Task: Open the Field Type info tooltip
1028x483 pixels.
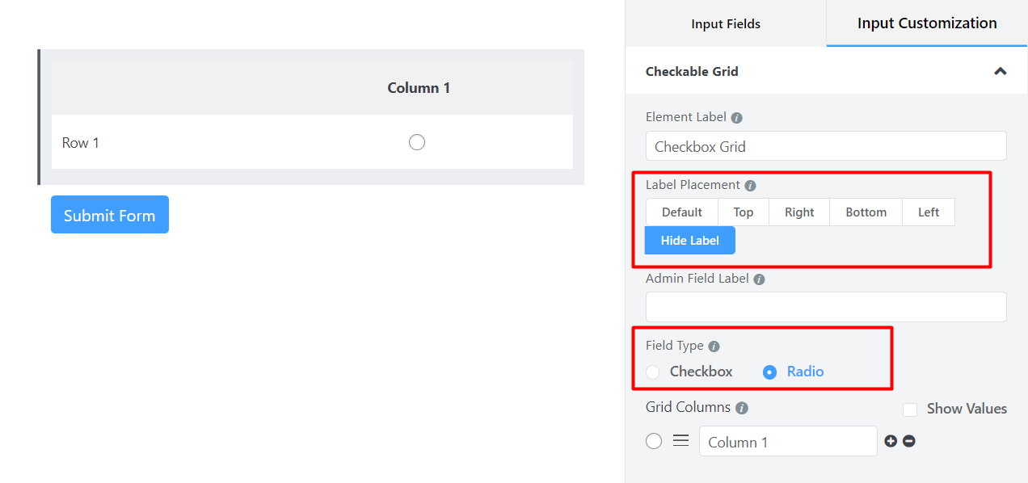Action: [x=714, y=346]
